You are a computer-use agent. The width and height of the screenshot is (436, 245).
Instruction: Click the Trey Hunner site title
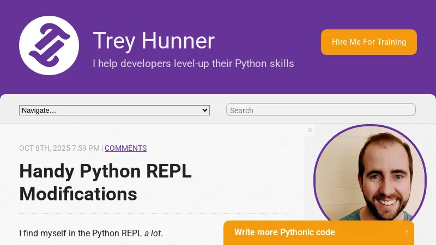click(x=154, y=41)
